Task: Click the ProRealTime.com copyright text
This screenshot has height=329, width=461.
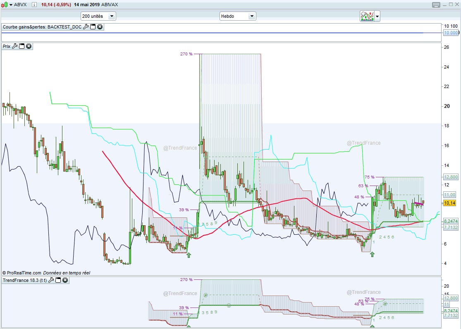Action: 22,273
